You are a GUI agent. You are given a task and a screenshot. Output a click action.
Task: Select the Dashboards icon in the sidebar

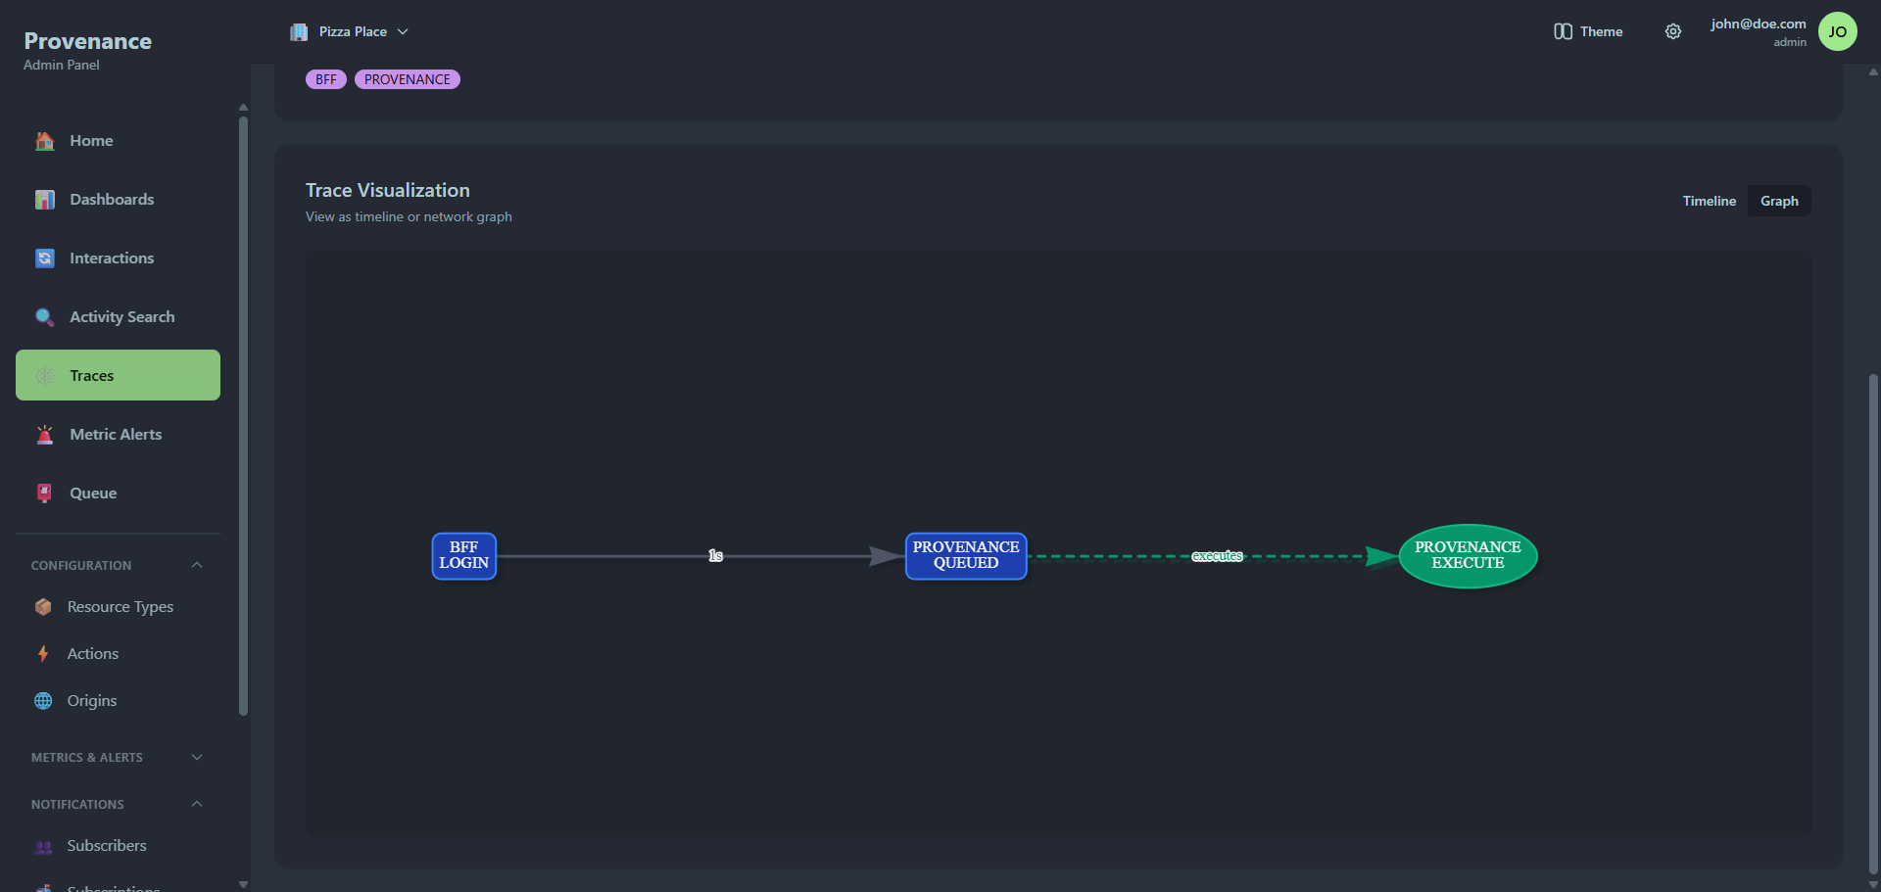(44, 199)
